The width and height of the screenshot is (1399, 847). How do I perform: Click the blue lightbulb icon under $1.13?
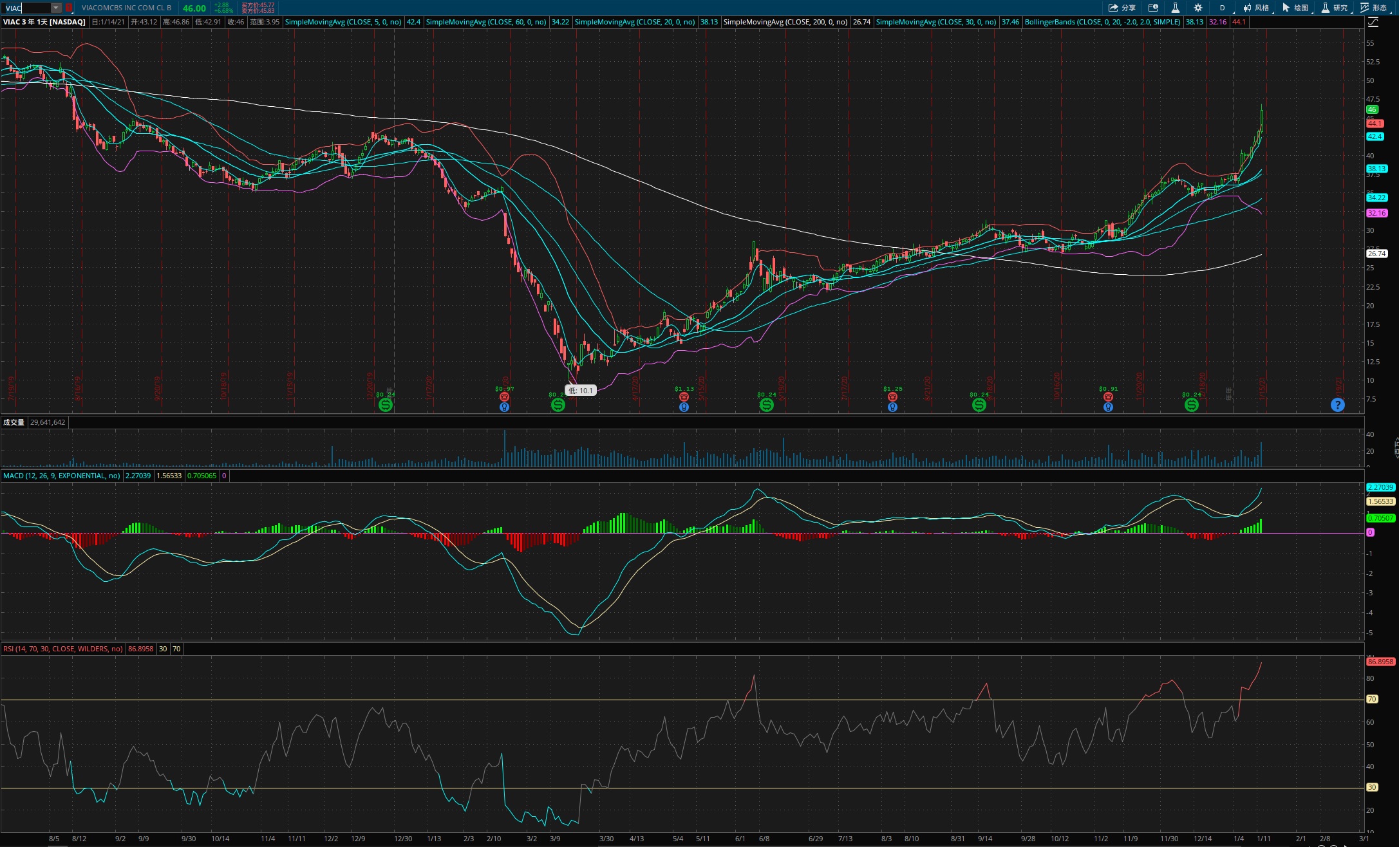pyautogui.click(x=684, y=407)
